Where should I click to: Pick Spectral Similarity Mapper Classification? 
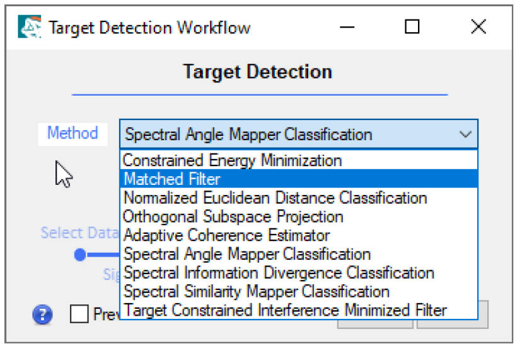pos(257,292)
